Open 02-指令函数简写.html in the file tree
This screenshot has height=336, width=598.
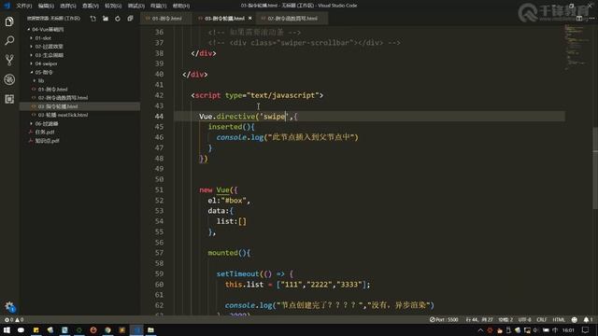click(x=63, y=98)
